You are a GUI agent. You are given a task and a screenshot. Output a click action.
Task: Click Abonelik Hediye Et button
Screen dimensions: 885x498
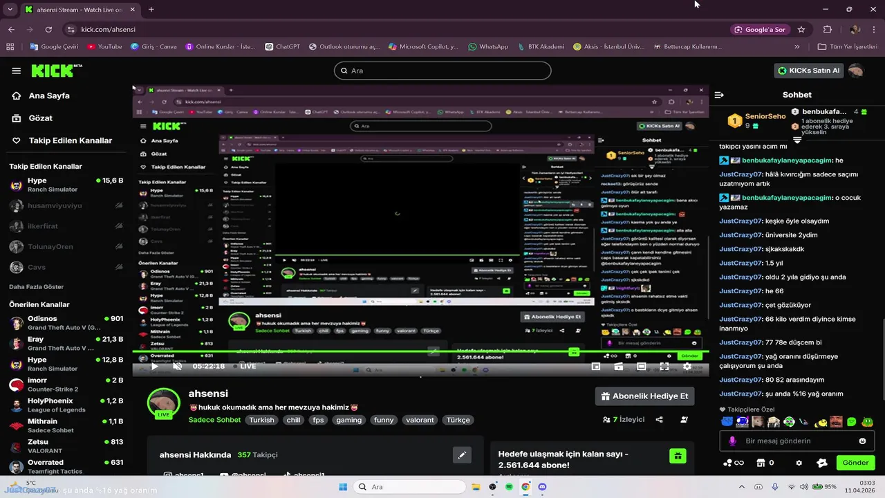point(644,396)
